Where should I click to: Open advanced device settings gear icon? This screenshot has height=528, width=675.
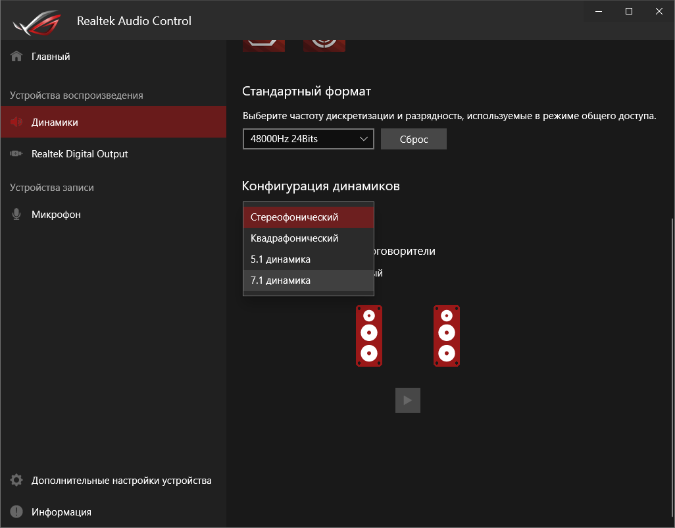point(16,481)
